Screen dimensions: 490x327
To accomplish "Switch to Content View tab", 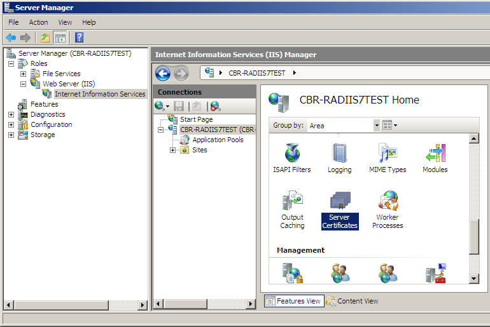I will pos(353,301).
